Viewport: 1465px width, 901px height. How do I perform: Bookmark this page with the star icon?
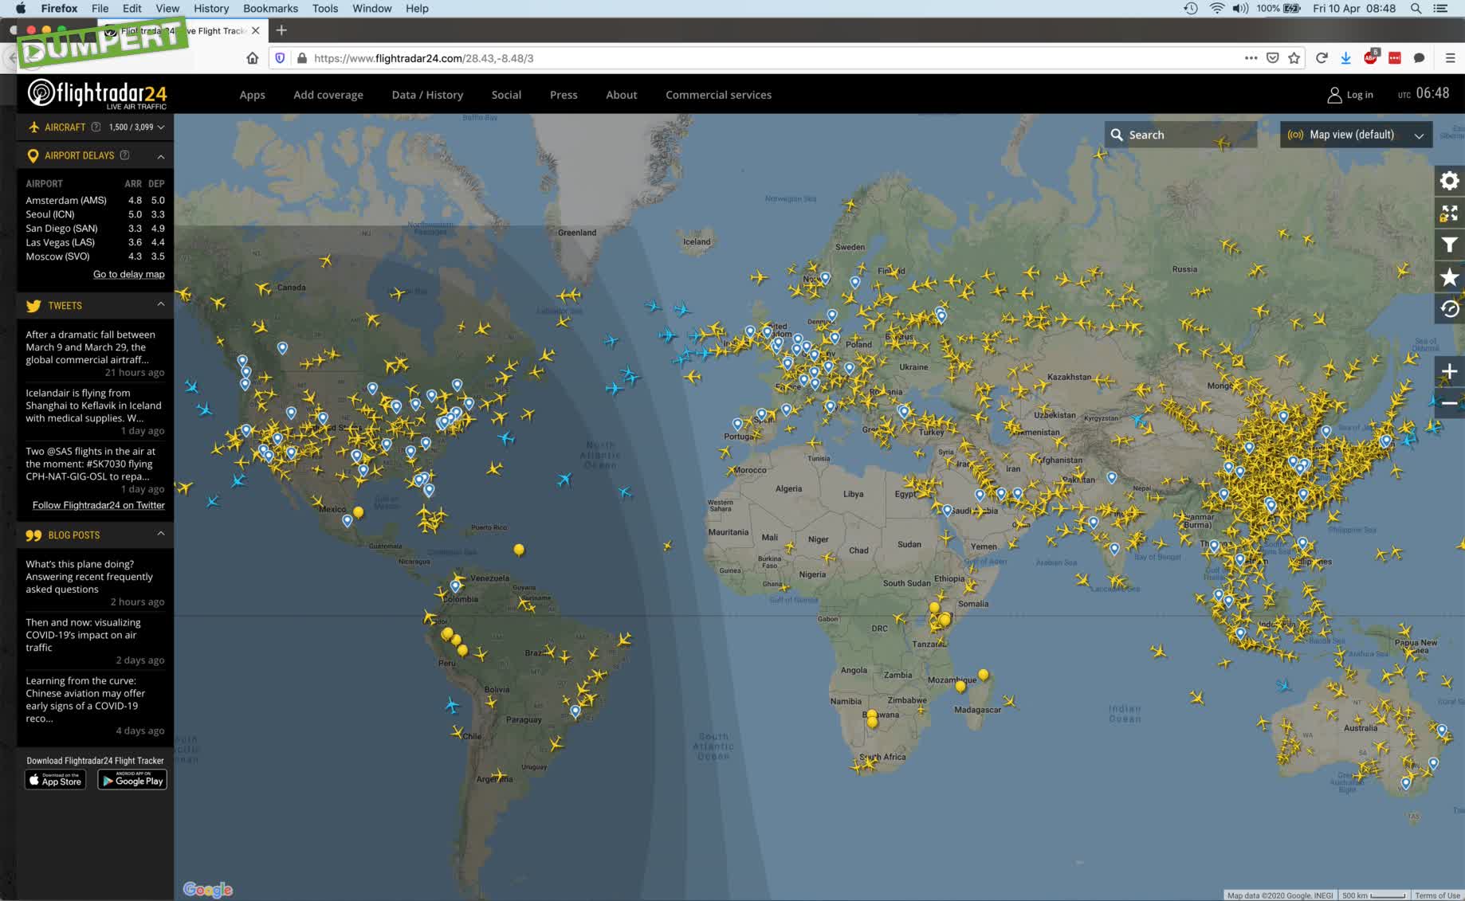coord(1294,58)
